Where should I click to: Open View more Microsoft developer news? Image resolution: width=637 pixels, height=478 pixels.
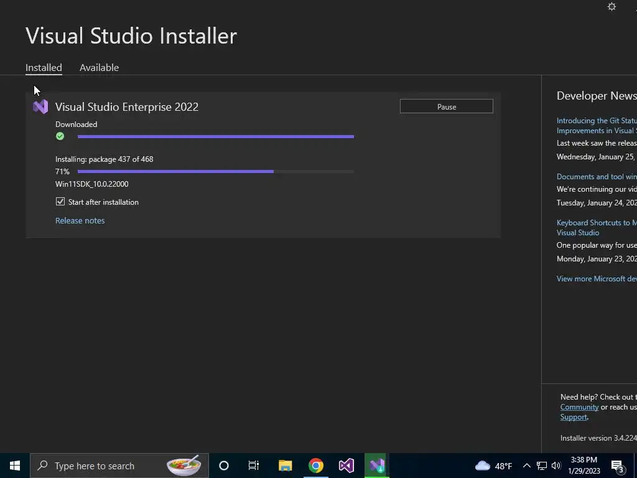[x=597, y=279]
